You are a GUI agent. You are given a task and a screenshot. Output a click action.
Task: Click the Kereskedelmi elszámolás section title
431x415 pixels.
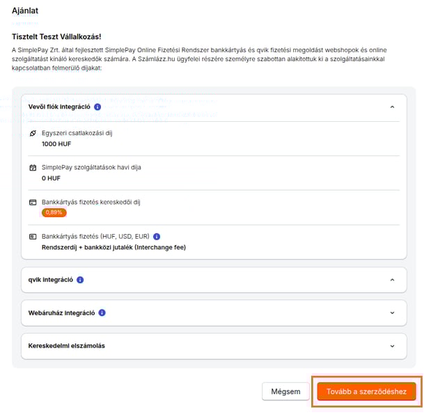(x=67, y=345)
